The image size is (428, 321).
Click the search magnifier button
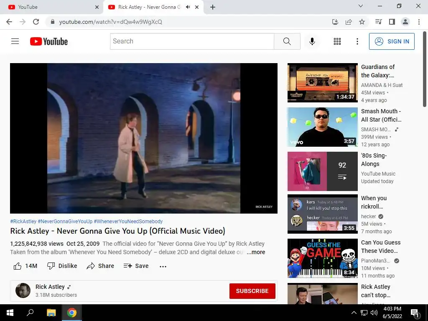click(x=287, y=41)
